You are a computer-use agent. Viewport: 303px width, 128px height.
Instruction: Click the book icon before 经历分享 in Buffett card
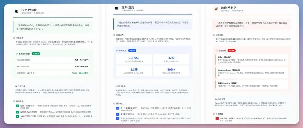(16, 86)
